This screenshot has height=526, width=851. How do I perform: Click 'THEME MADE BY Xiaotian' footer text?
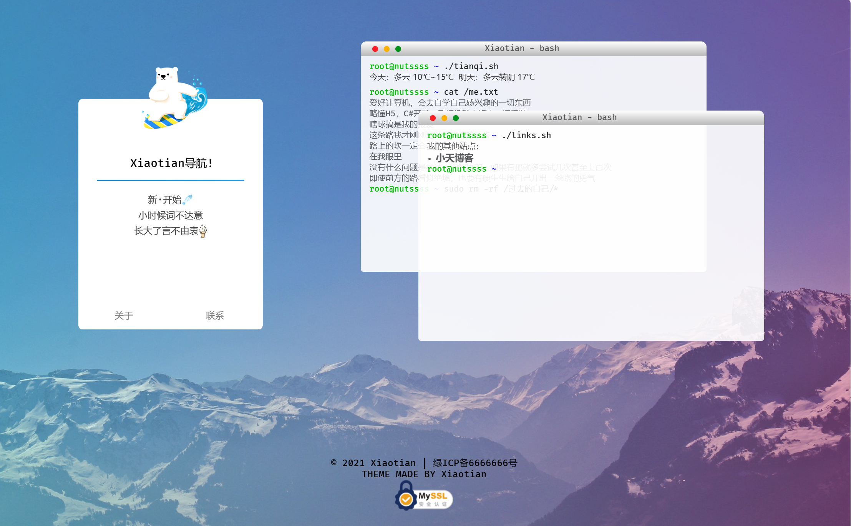pyautogui.click(x=424, y=474)
